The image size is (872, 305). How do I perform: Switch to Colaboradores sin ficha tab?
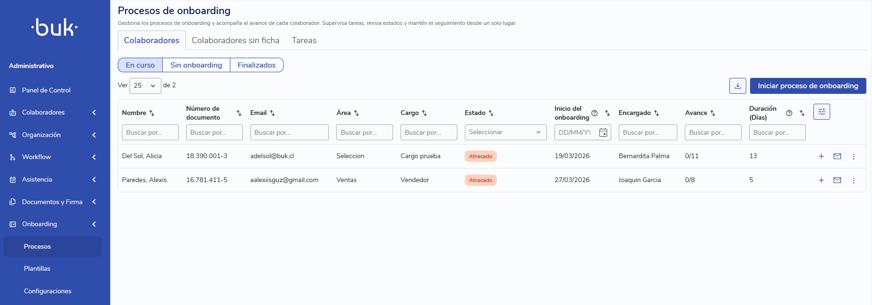click(235, 40)
